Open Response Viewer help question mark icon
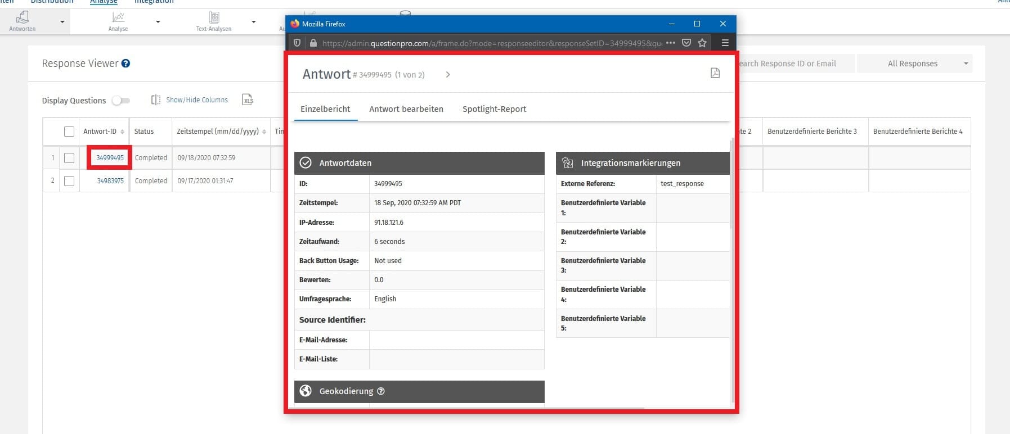Image resolution: width=1010 pixels, height=434 pixels. [x=126, y=64]
